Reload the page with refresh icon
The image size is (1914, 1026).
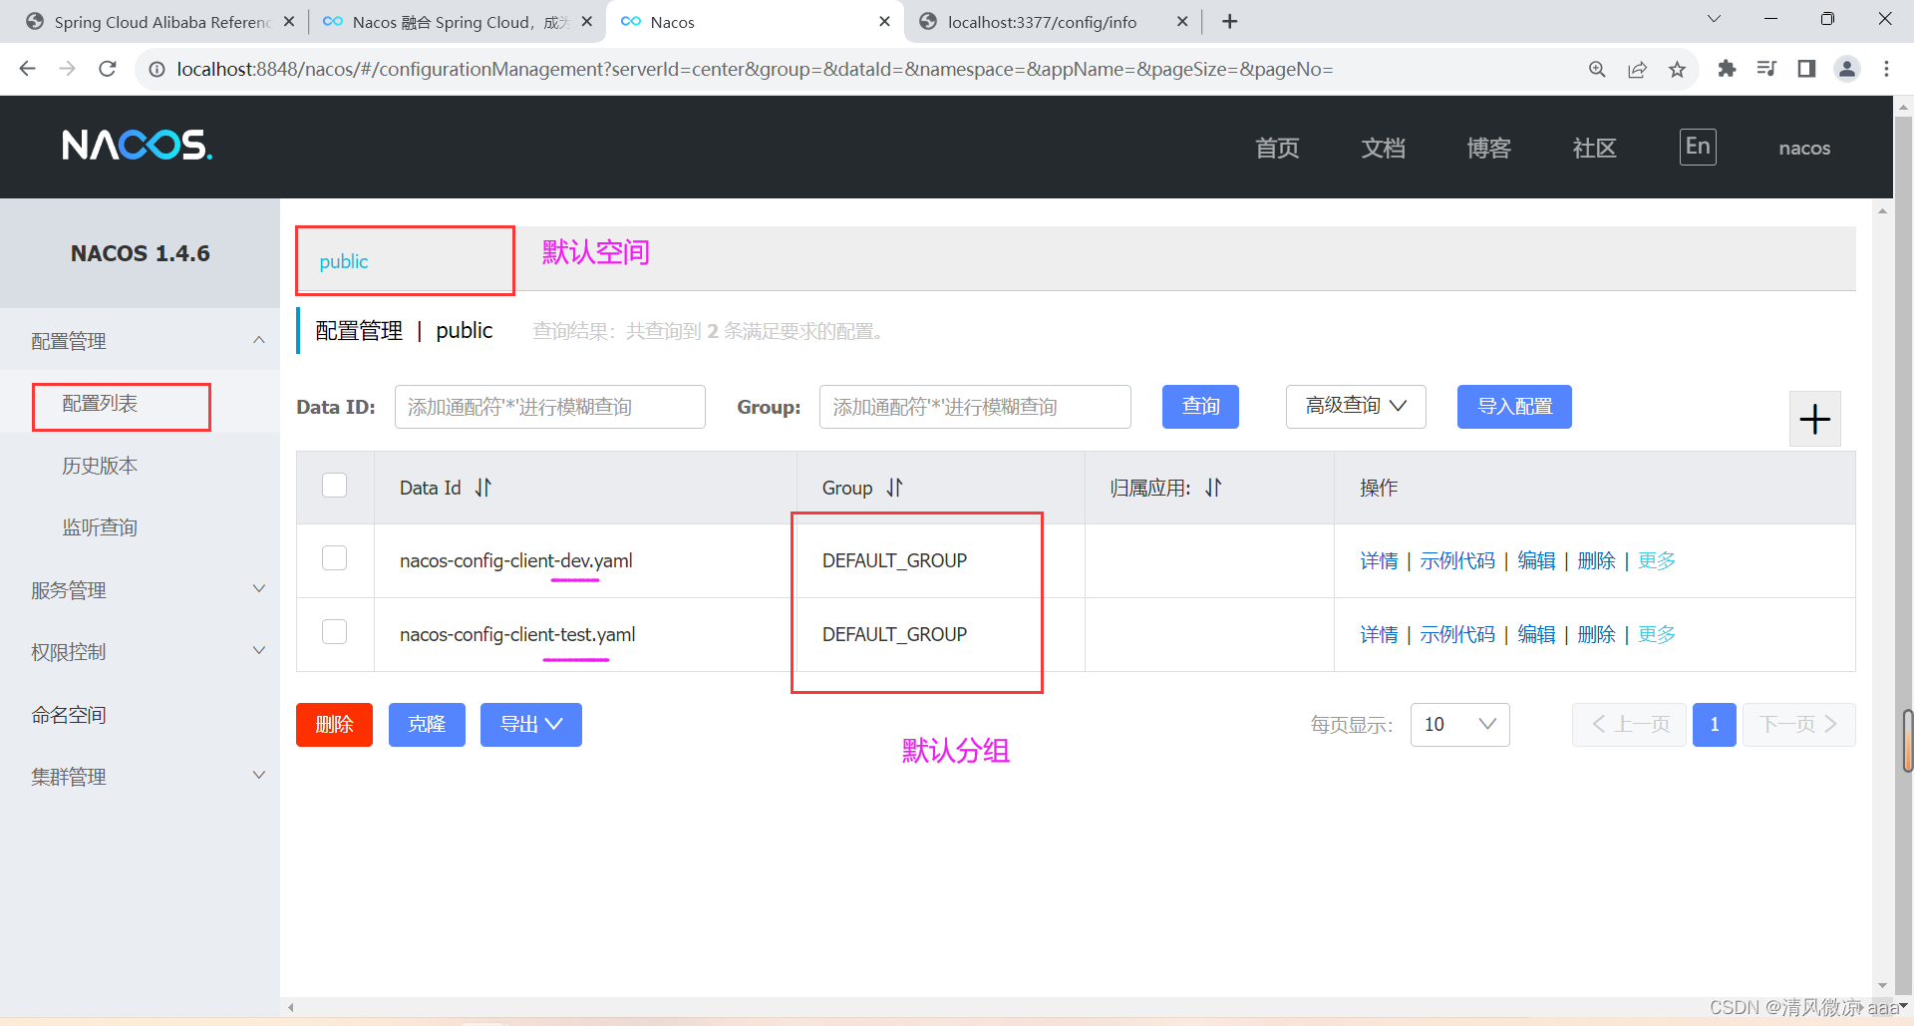(108, 69)
